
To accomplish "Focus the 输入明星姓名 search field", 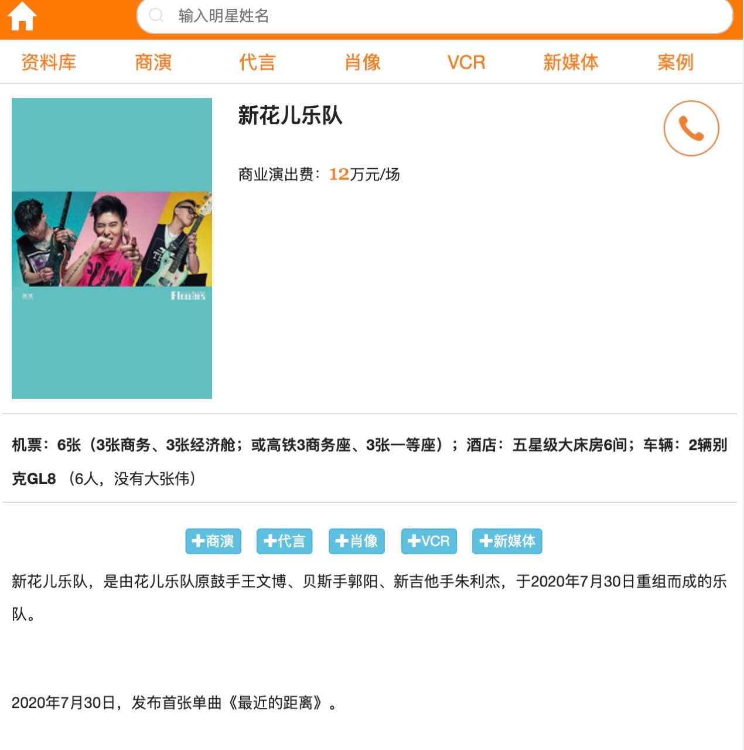I will tap(435, 16).
